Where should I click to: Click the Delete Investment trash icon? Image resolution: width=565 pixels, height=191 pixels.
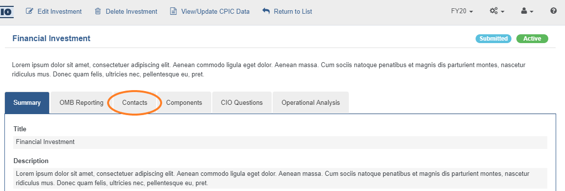point(98,11)
